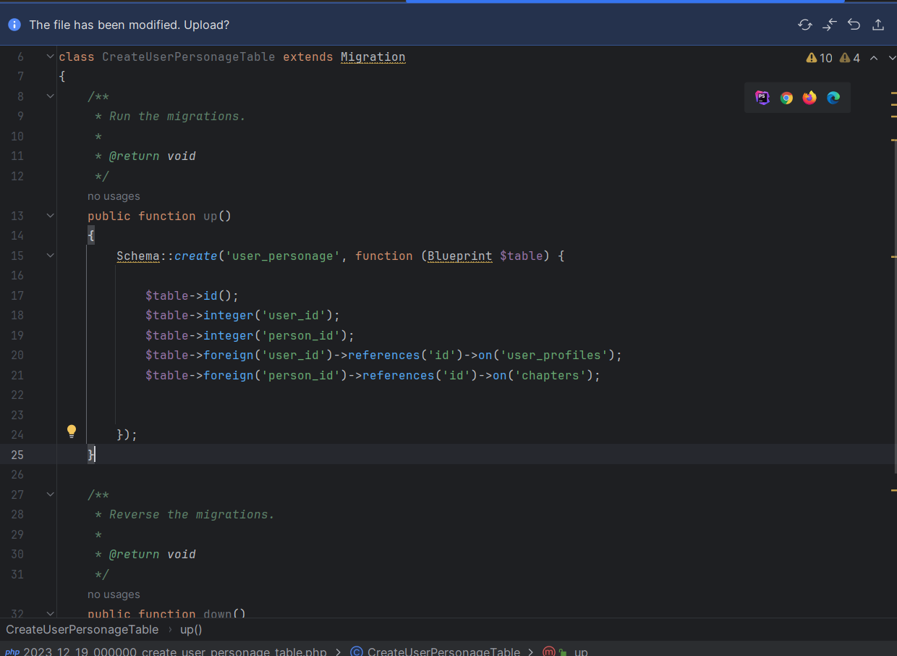Click the compare files arrows icon
The width and height of the screenshot is (897, 656).
[829, 25]
